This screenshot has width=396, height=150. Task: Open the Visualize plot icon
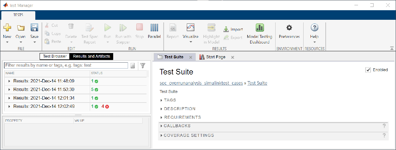point(190,28)
